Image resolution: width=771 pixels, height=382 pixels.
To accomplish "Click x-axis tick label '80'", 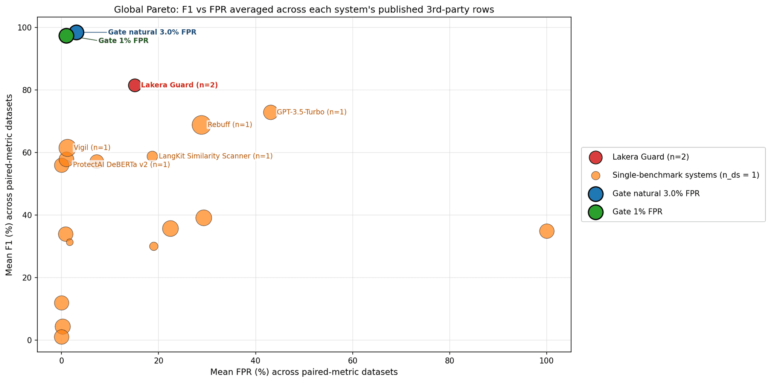I will pos(449,361).
